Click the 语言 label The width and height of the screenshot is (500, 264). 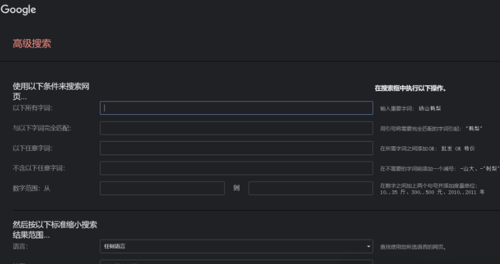[x=20, y=247]
